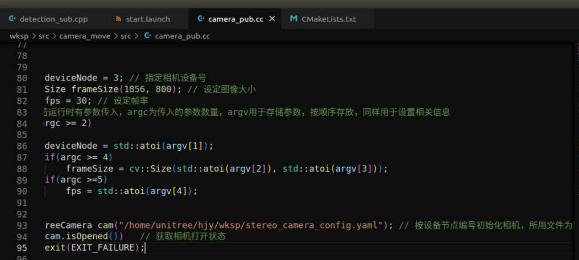Click the first src breadcrumb after wksp
This screenshot has height=260, width=579.
click(43, 36)
